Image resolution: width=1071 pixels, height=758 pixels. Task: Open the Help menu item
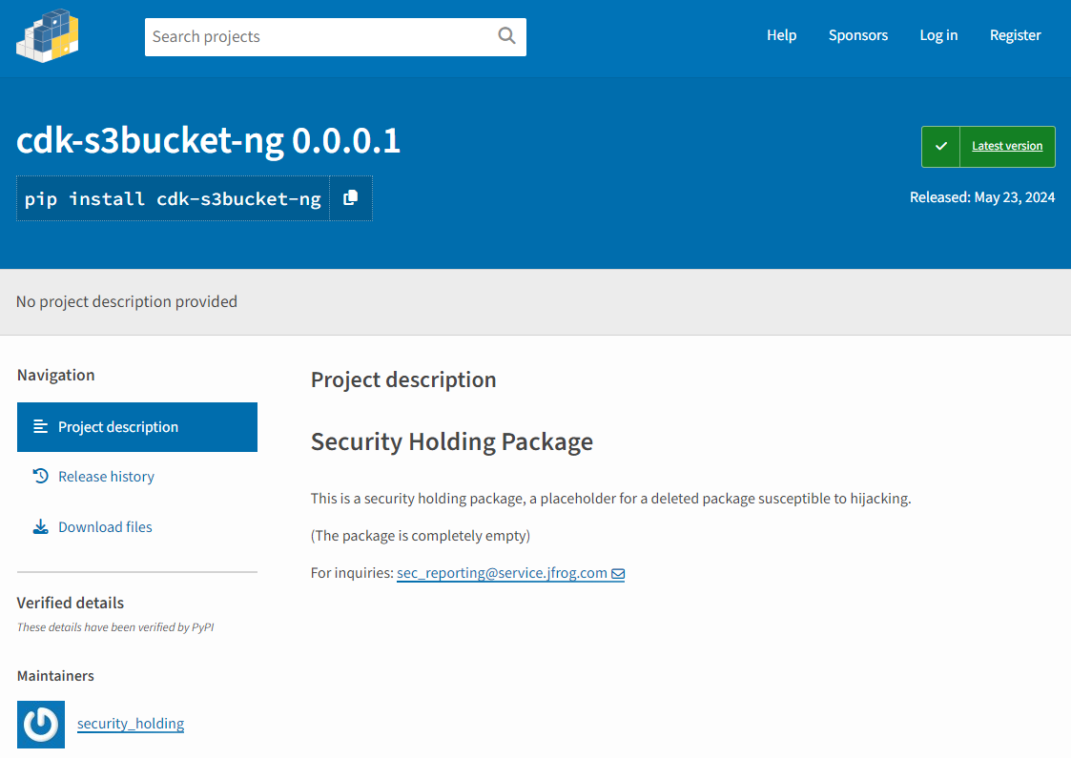click(x=781, y=34)
